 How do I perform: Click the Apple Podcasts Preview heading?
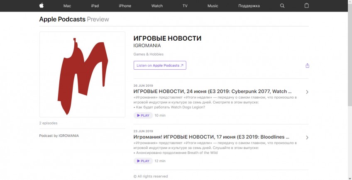pyautogui.click(x=74, y=19)
